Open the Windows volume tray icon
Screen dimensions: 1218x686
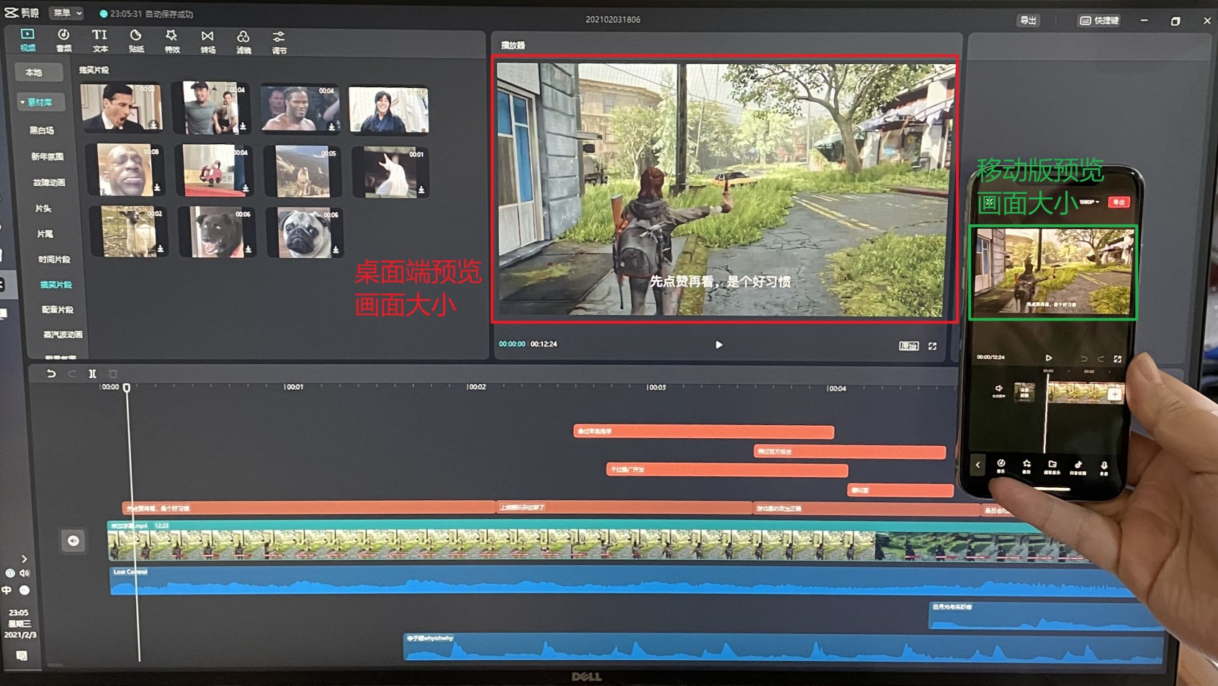pyautogui.click(x=24, y=574)
